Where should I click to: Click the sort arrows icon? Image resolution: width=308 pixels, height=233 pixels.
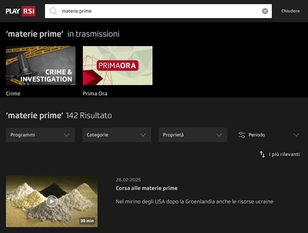coord(262,154)
